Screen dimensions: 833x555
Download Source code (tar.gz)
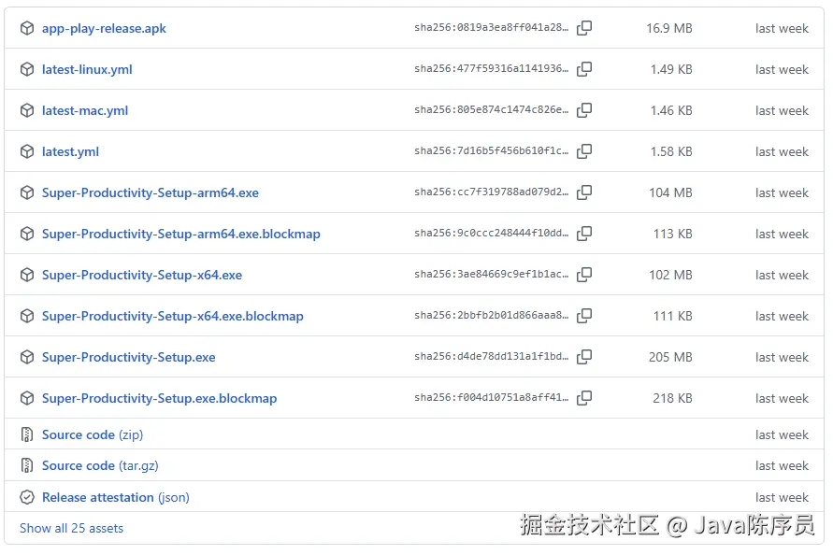[x=100, y=466]
